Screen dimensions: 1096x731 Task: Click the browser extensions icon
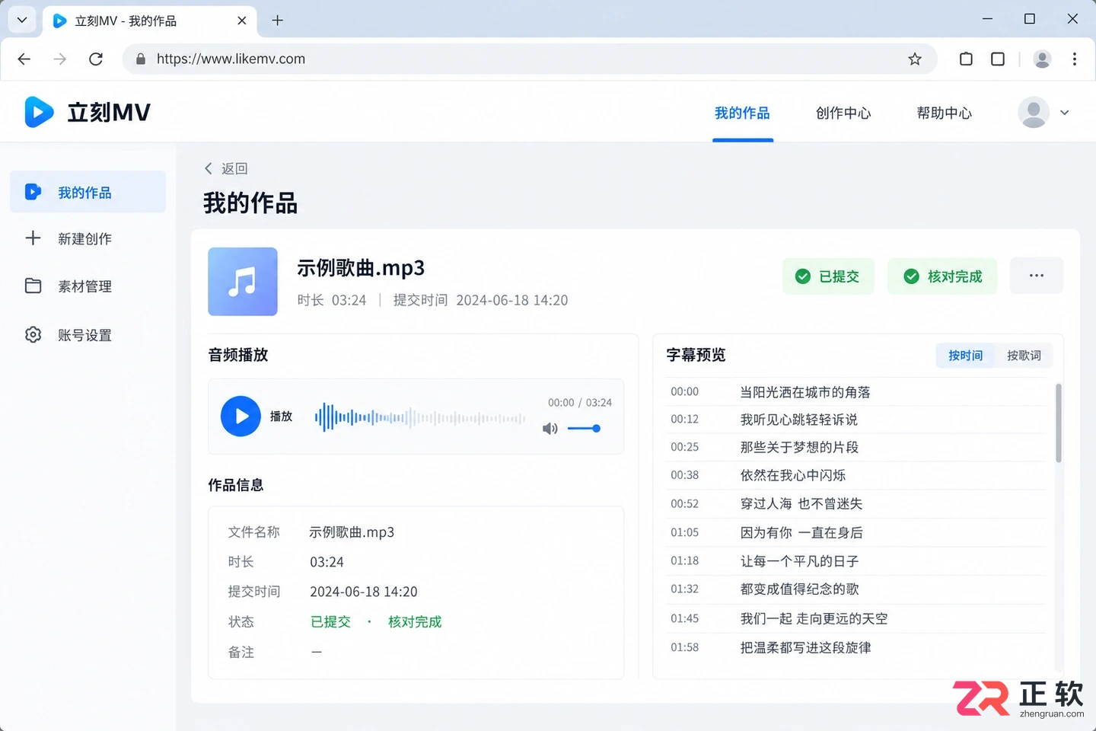[x=966, y=59]
